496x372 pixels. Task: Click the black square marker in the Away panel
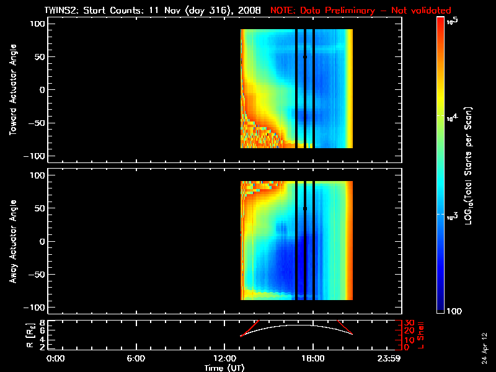[x=305, y=208]
